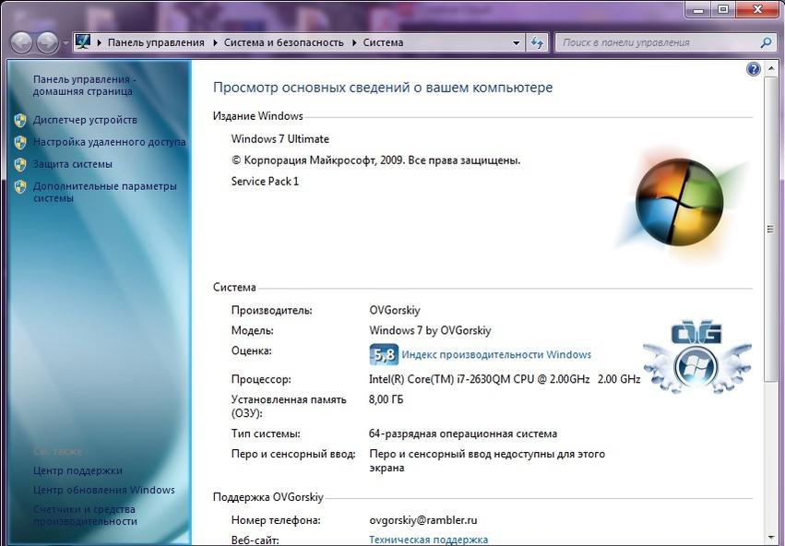Open Счетчики и средства производительности link
The height and width of the screenshot is (546, 785).
[85, 515]
